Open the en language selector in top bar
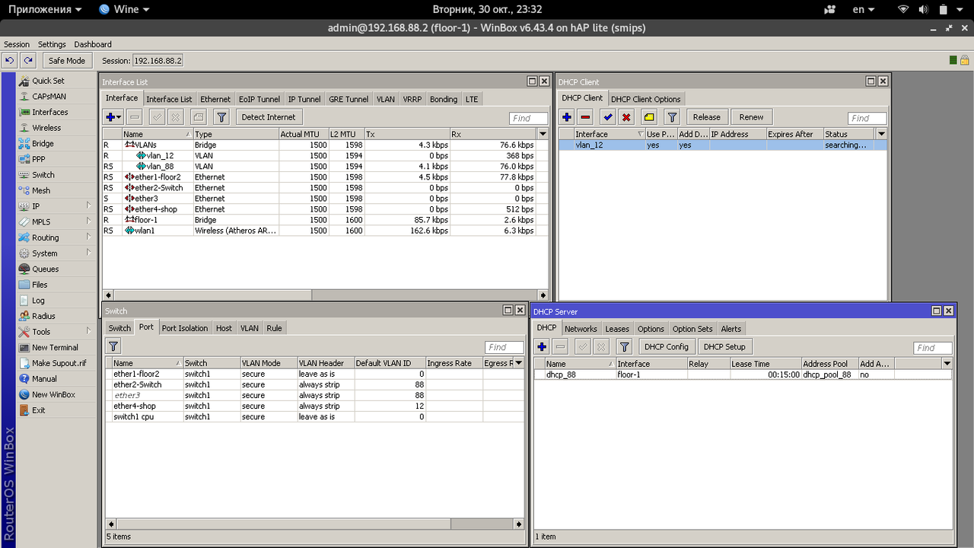The width and height of the screenshot is (974, 548). [x=863, y=9]
